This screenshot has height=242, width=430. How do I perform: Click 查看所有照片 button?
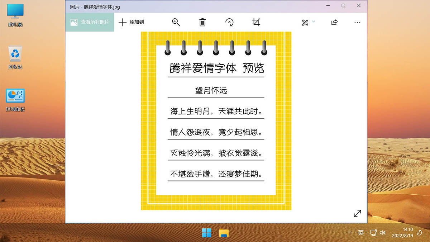pos(90,22)
